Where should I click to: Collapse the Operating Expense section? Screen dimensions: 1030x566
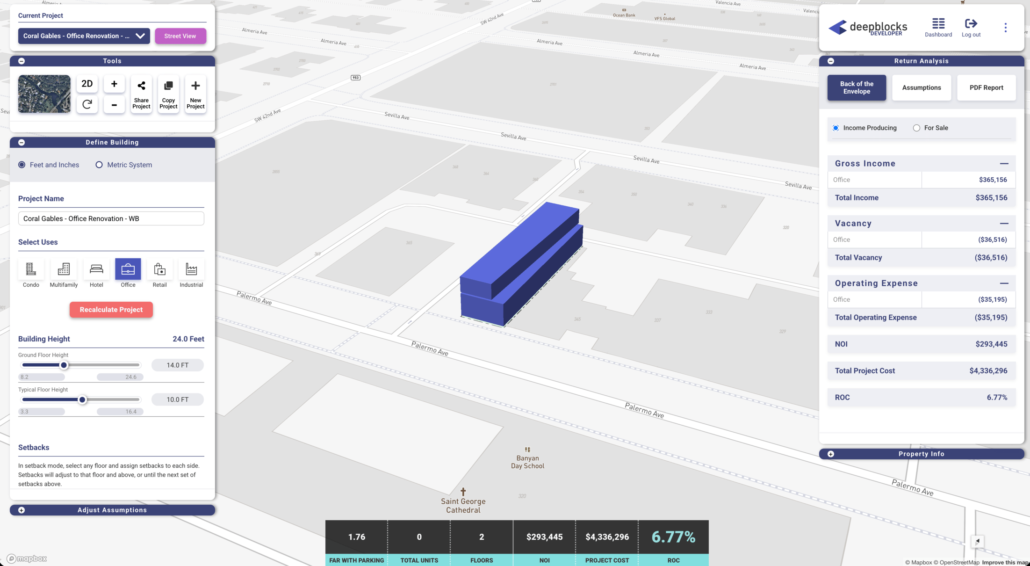(x=1004, y=283)
